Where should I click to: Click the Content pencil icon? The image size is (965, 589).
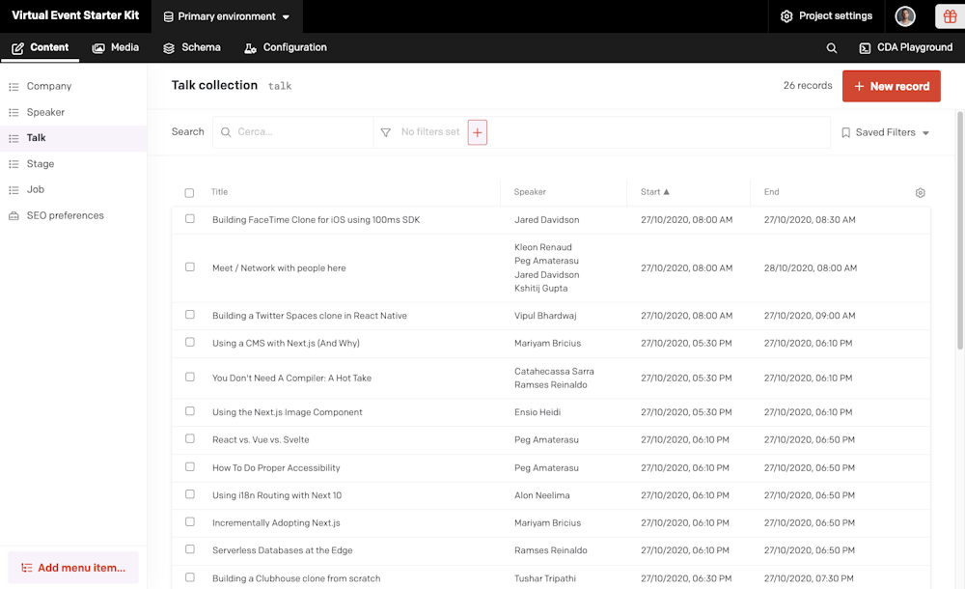(17, 48)
